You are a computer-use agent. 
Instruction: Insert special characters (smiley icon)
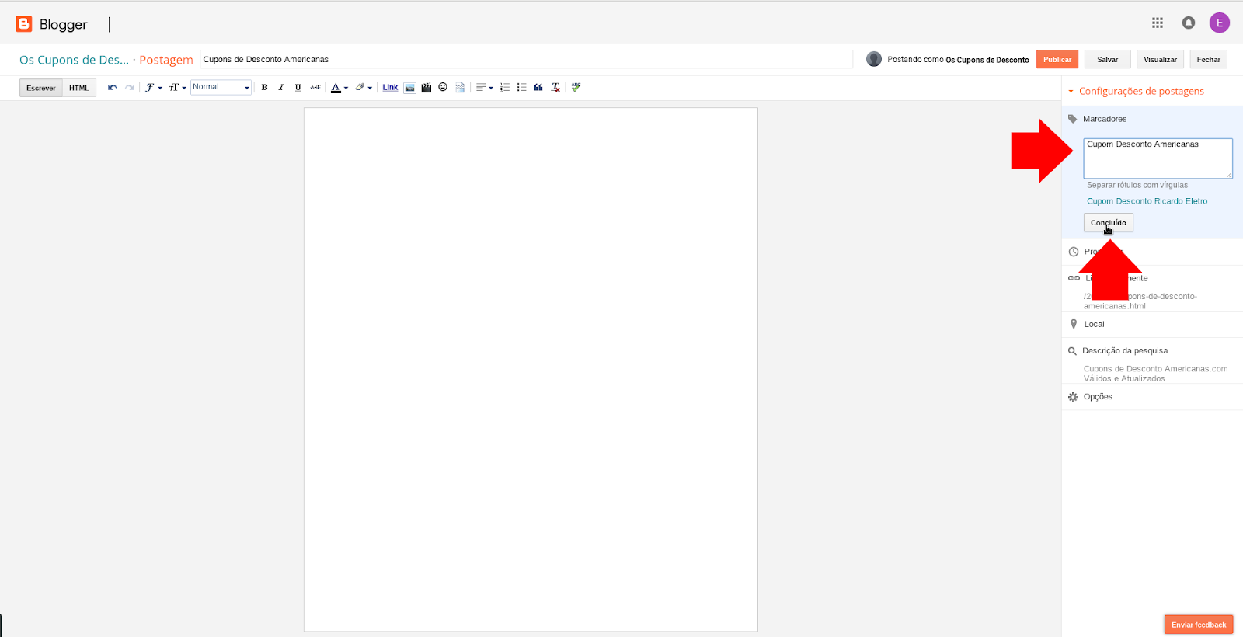tap(443, 88)
